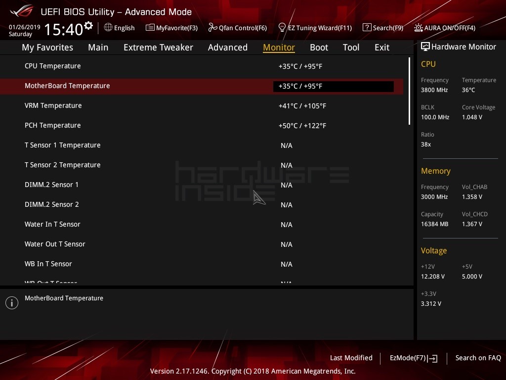The width and height of the screenshot is (506, 380).
Task: Click the +50°C / +122°F PCH value
Action: click(x=302, y=126)
